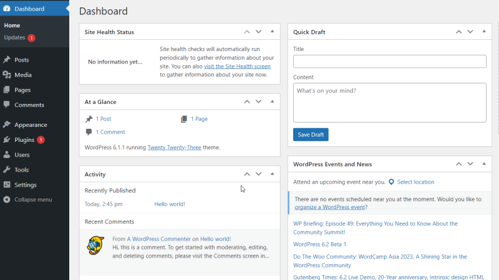This screenshot has width=499, height=280.
Task: Toggle the Site Health Status panel triangle
Action: (x=272, y=32)
